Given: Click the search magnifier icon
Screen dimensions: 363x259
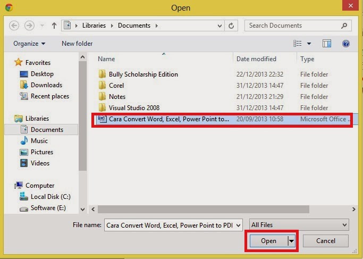Looking at the screenshot, I should click(x=344, y=26).
